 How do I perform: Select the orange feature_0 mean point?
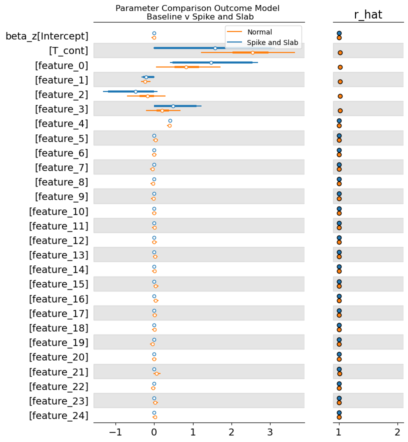pos(186,67)
